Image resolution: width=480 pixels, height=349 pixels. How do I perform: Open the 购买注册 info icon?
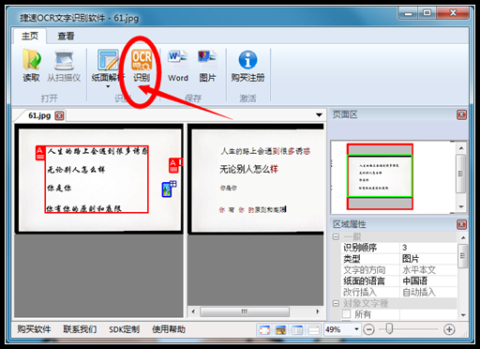point(247,60)
